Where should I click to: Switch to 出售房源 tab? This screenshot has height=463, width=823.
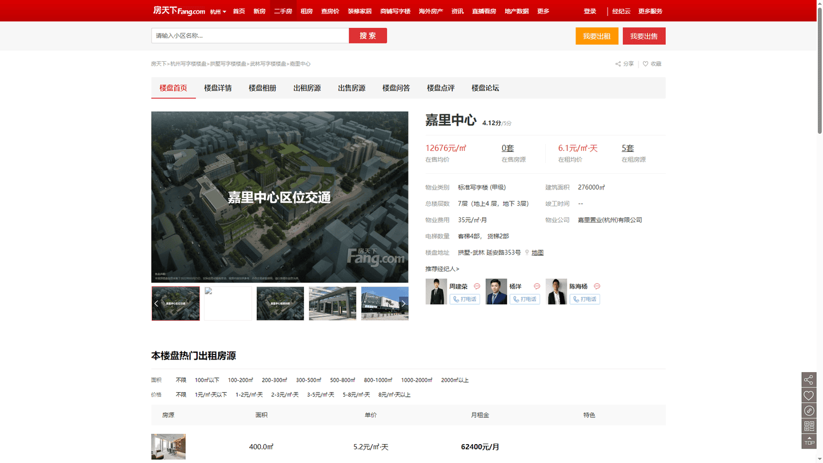[x=351, y=88]
